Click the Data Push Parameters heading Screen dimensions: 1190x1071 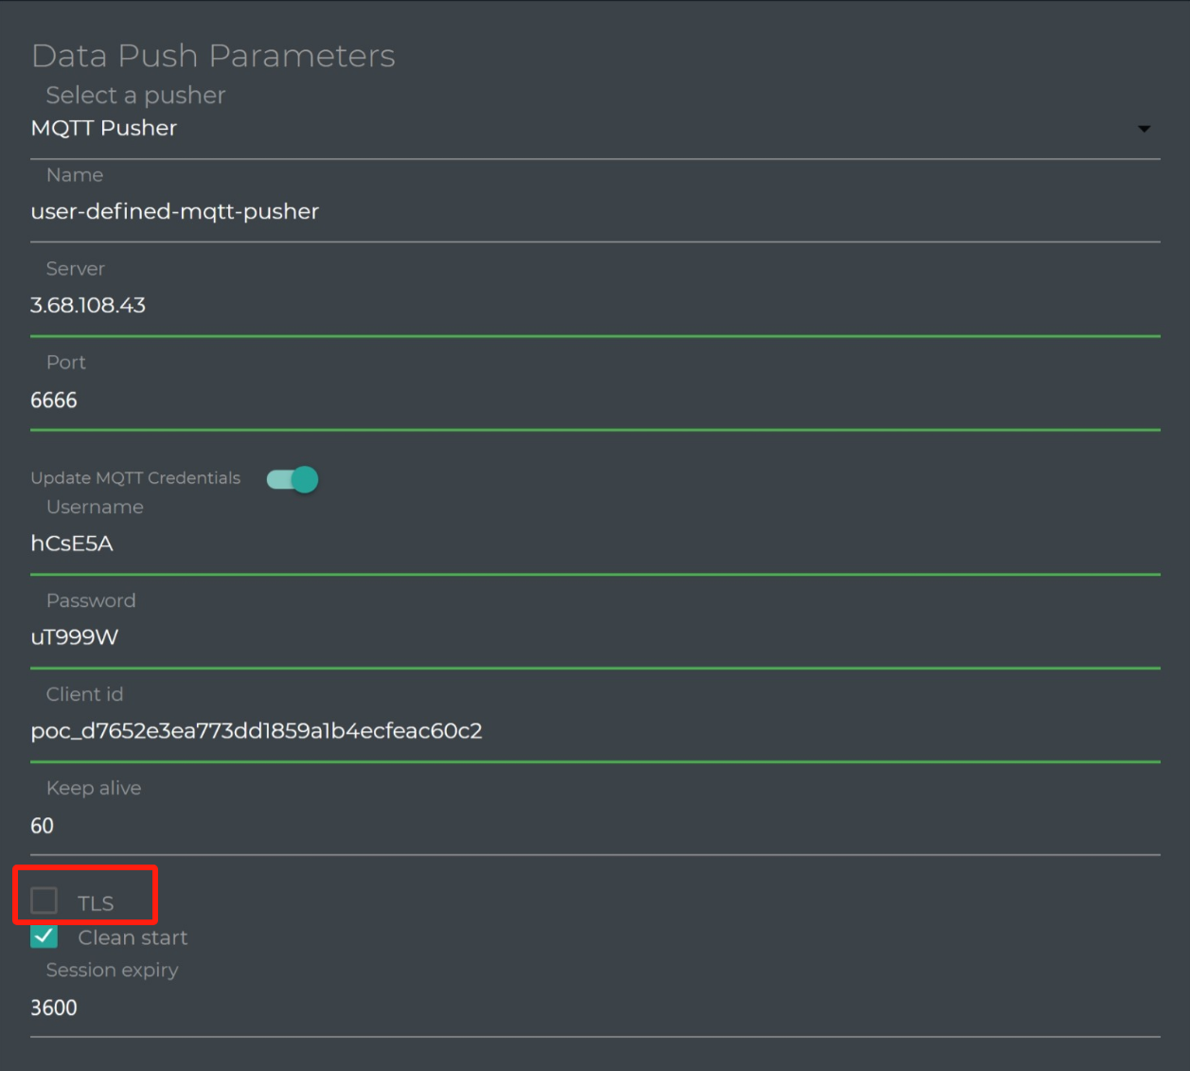pos(213,56)
